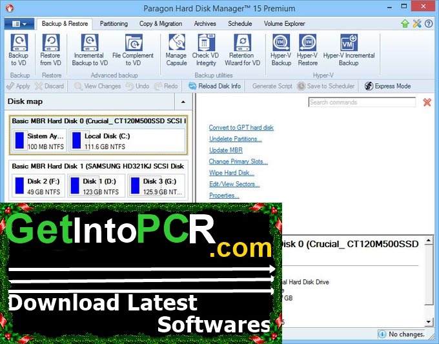Select Basic MBR Hard Disk 0 header
Screen dimensions: 439x344
(x=99, y=121)
